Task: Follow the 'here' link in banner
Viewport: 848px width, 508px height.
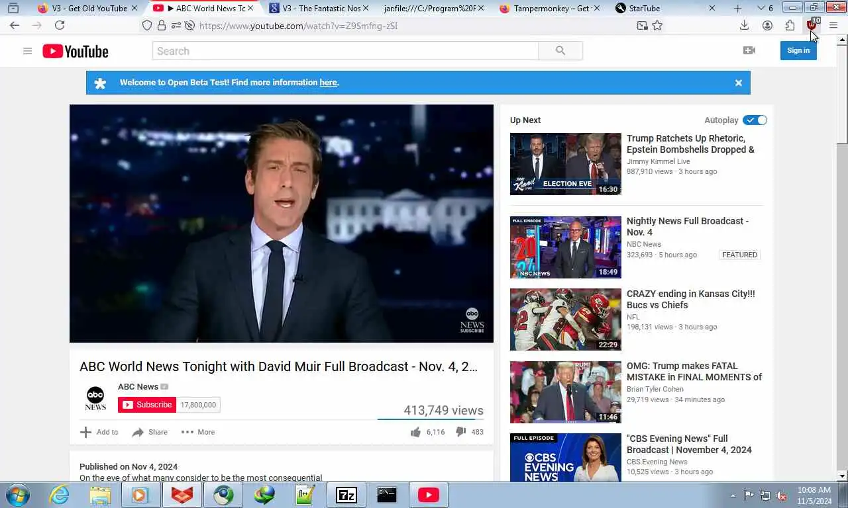Action: (328, 83)
